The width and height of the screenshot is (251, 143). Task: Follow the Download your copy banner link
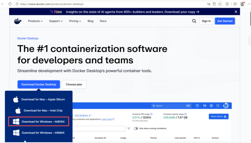pyautogui.click(x=182, y=12)
